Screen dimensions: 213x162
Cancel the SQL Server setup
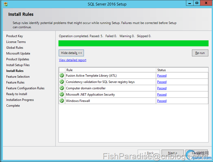click(x=197, y=153)
